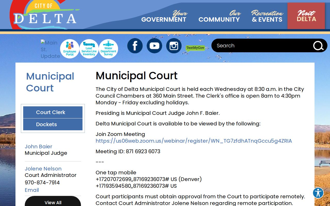This screenshot has height=206, width=330.
Task: Open the Our Community menu
Action: point(219,16)
